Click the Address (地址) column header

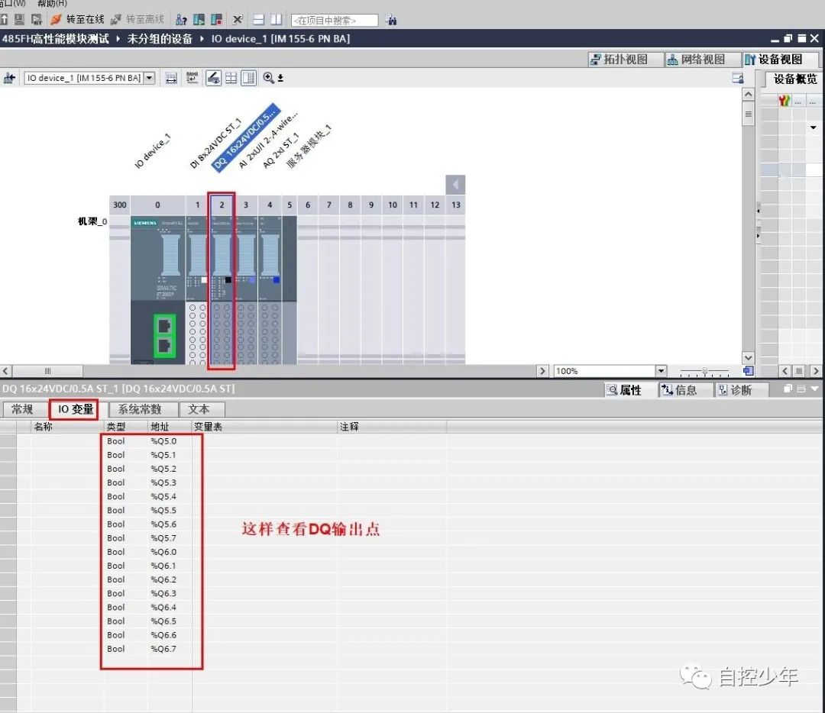coord(169,427)
